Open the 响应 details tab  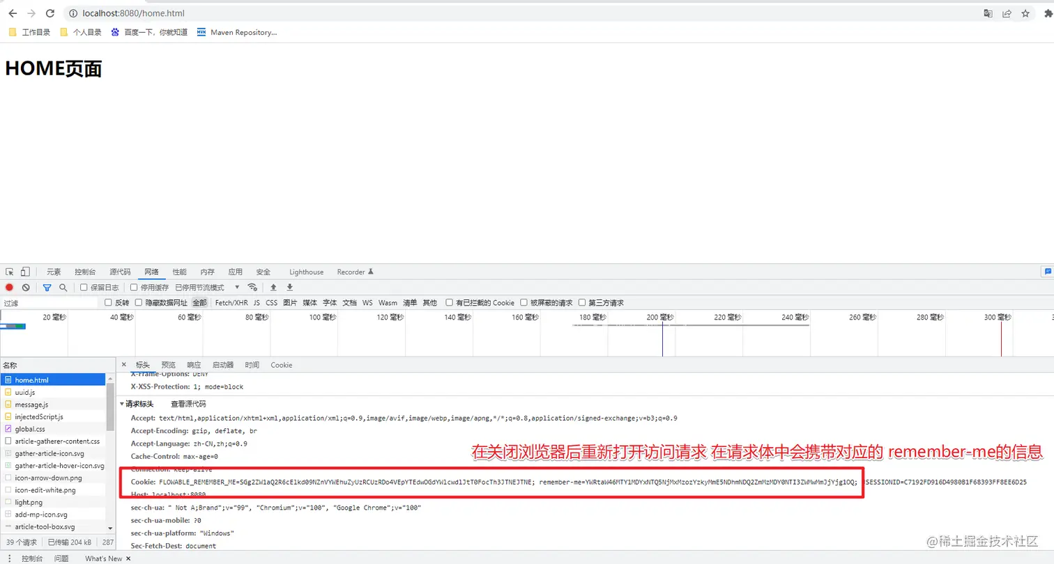pyautogui.click(x=194, y=365)
